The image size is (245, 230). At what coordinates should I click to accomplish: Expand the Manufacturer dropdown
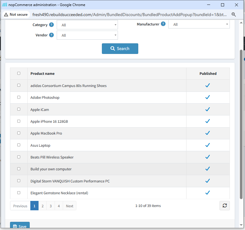click(199, 25)
